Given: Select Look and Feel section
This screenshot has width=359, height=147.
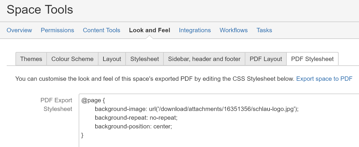Looking at the screenshot, I should pyautogui.click(x=149, y=30).
